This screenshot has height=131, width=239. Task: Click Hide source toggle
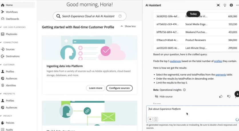point(164,97)
